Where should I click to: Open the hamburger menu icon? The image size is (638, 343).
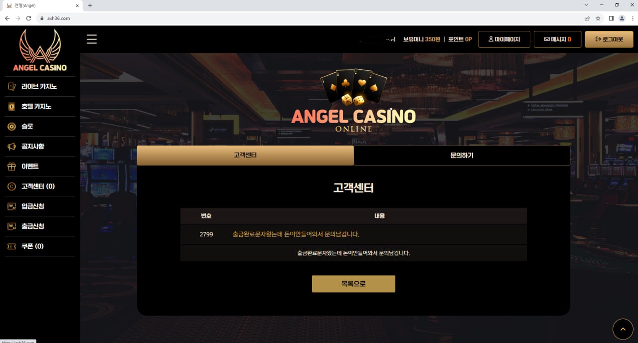click(x=92, y=39)
